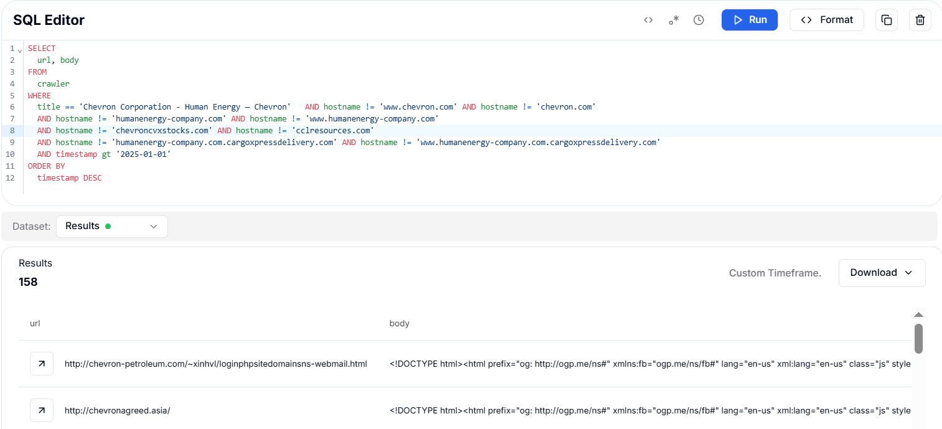Delete query using trash icon
The image size is (942, 429).
tap(920, 20)
